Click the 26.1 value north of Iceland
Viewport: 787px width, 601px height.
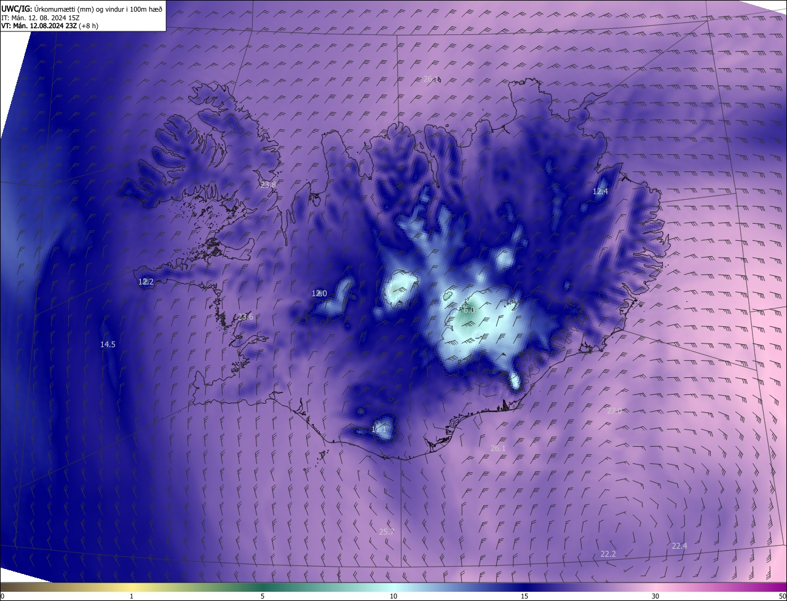coord(431,79)
